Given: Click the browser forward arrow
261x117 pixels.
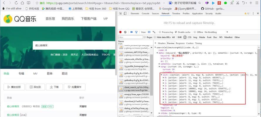Looking at the screenshot, I should (x=10, y=3).
